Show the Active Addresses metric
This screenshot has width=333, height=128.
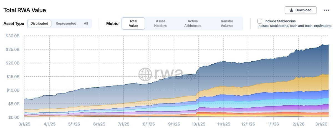[x=193, y=23]
